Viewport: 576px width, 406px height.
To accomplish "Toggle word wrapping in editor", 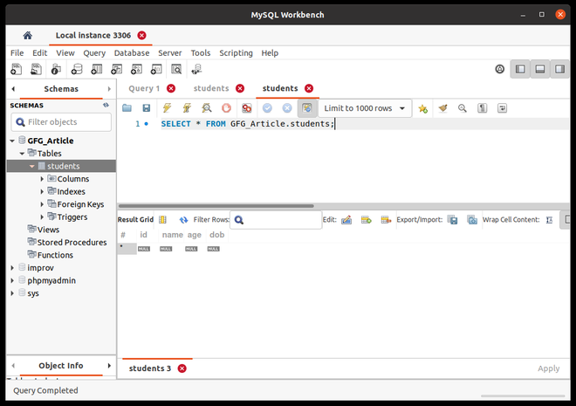I will click(502, 108).
